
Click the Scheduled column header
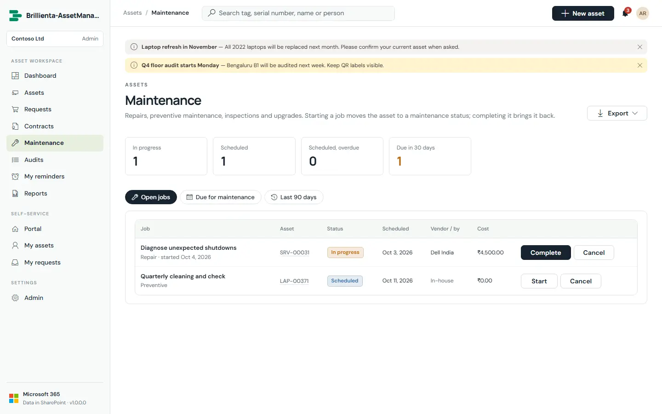395,229
